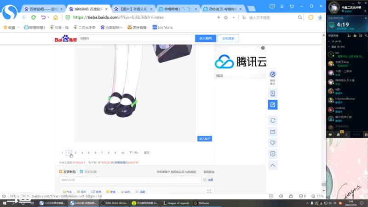Click the yellow smiley face toolbar icon
This screenshot has height=207, width=368.
[310, 17]
